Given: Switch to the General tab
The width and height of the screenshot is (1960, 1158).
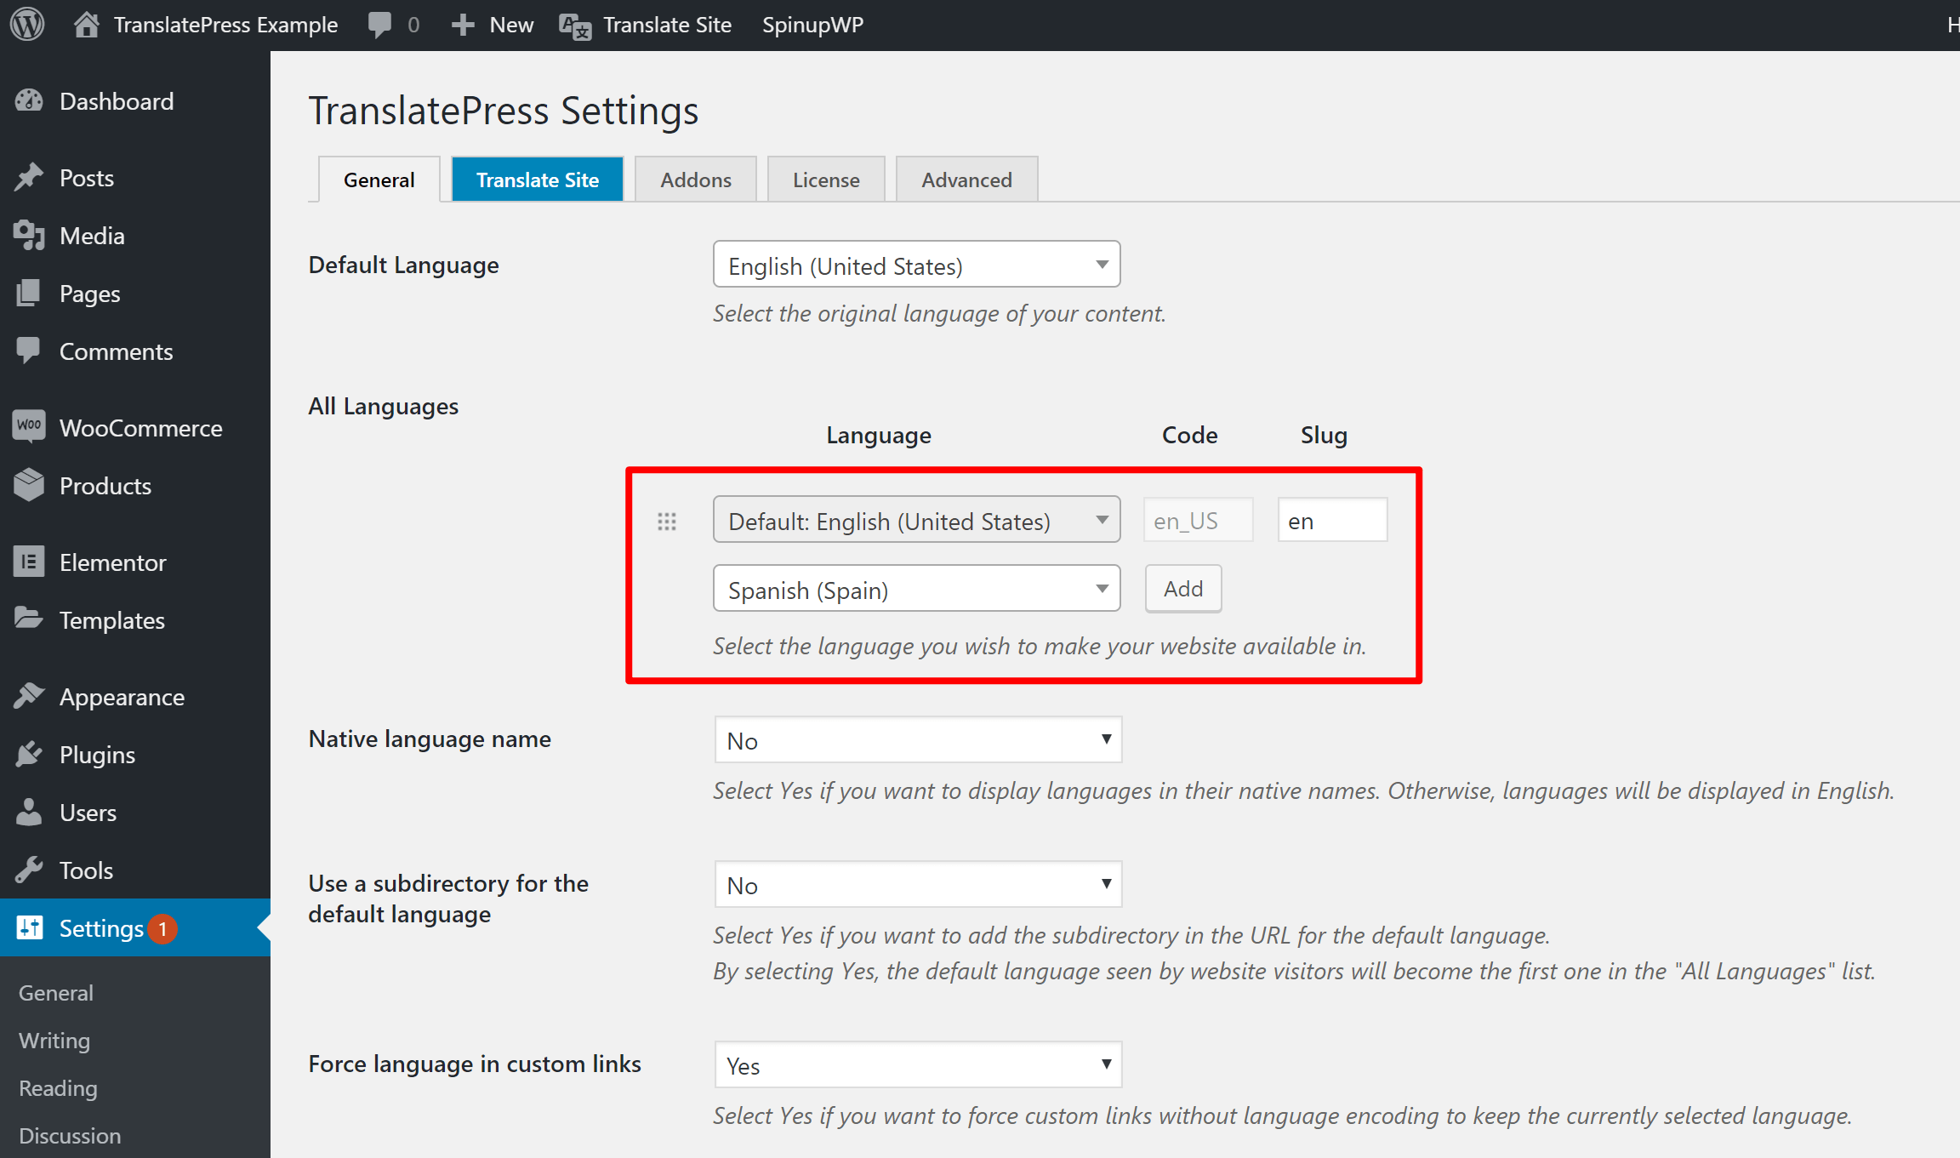Looking at the screenshot, I should pos(379,180).
